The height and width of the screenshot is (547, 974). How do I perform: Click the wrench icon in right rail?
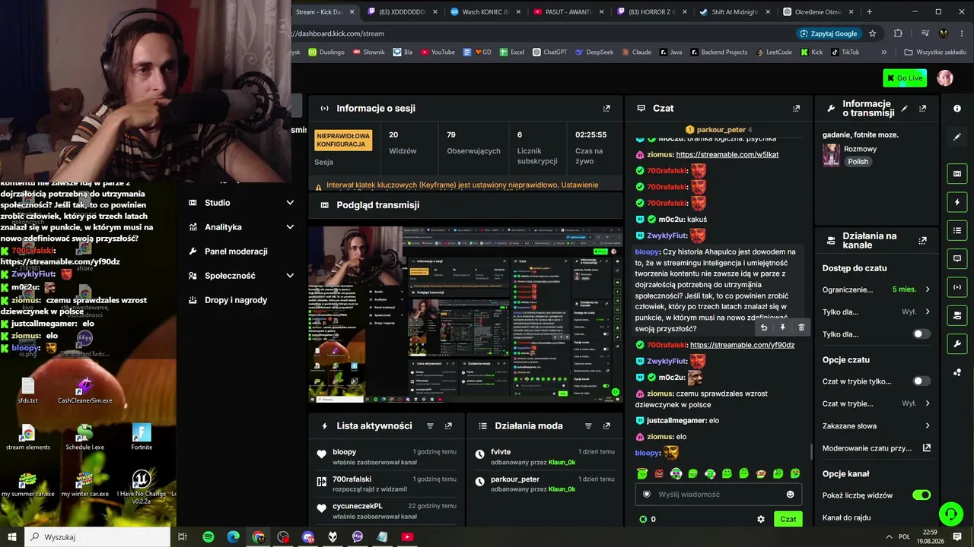[957, 343]
